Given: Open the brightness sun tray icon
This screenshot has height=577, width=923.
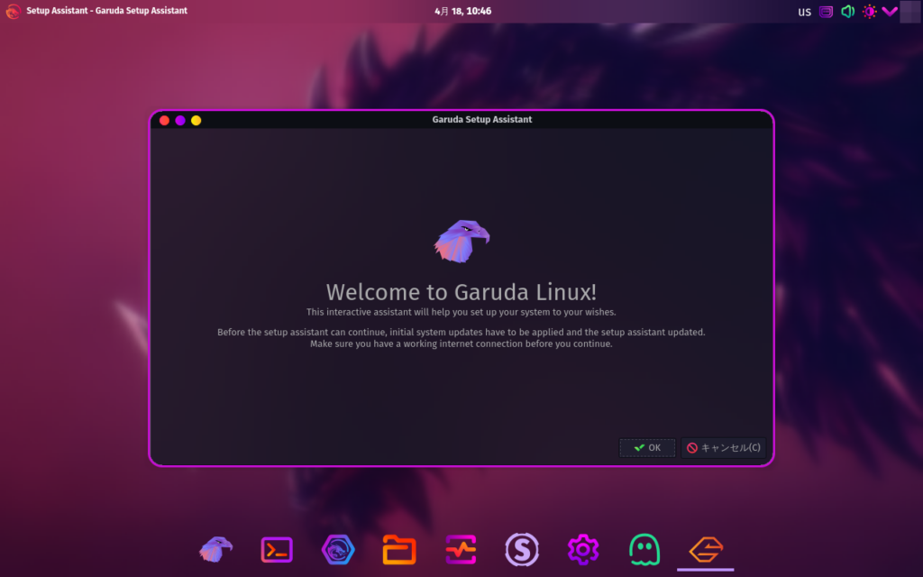Looking at the screenshot, I should point(869,12).
